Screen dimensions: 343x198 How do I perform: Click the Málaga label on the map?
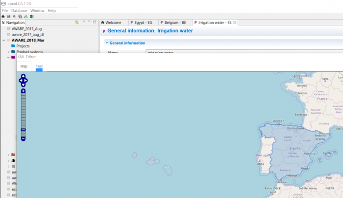pyautogui.click(x=292, y=176)
